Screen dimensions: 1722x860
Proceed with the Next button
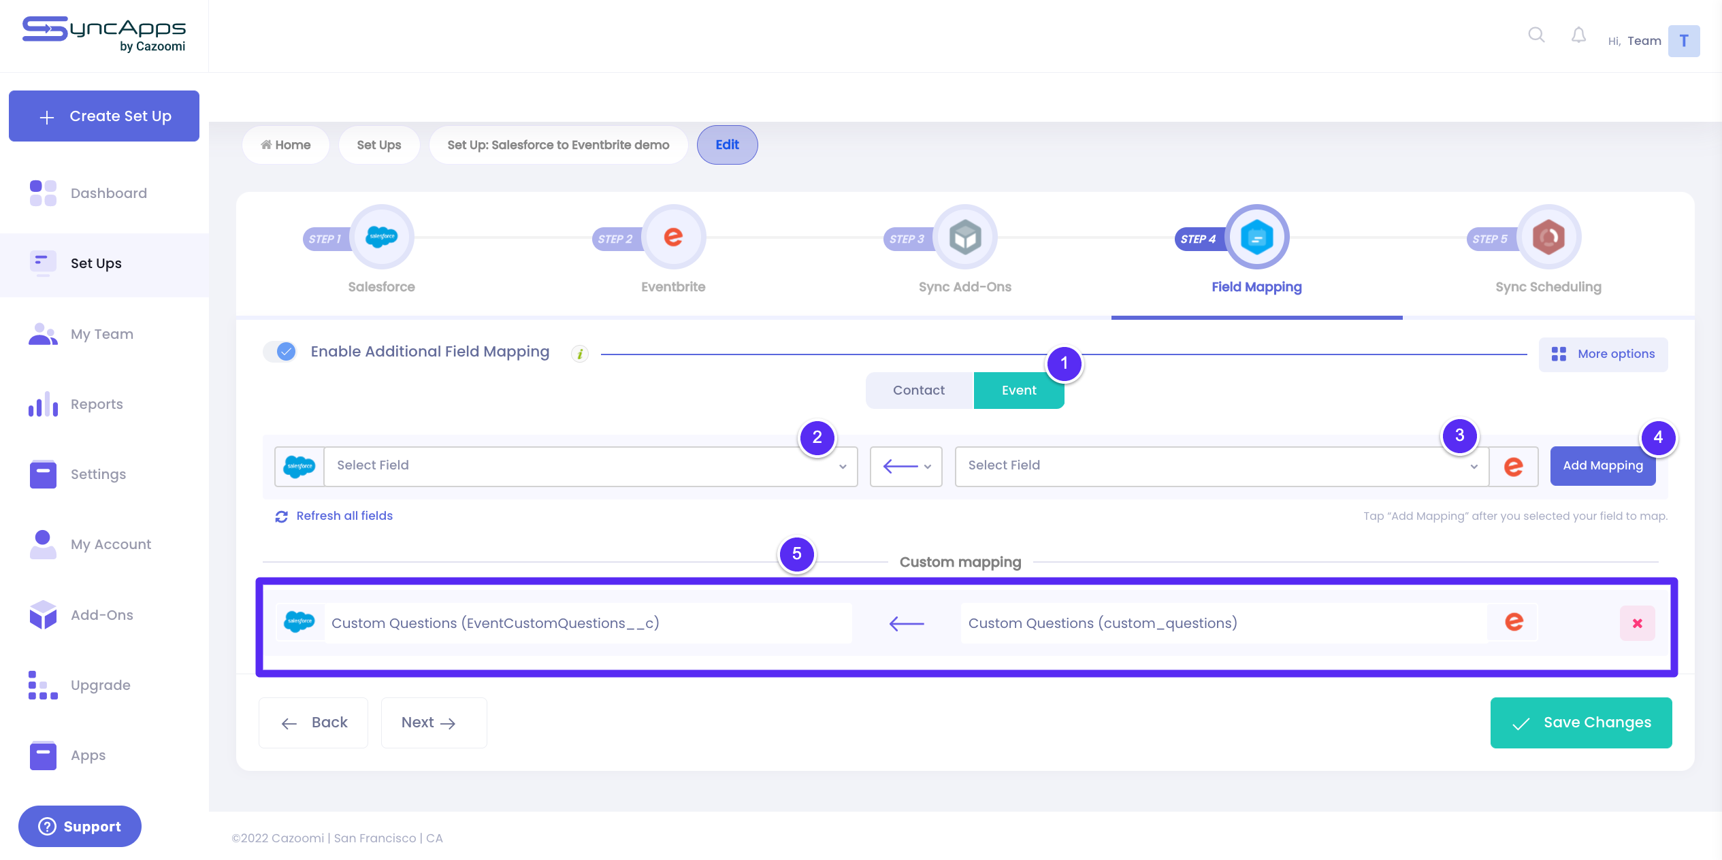click(434, 723)
